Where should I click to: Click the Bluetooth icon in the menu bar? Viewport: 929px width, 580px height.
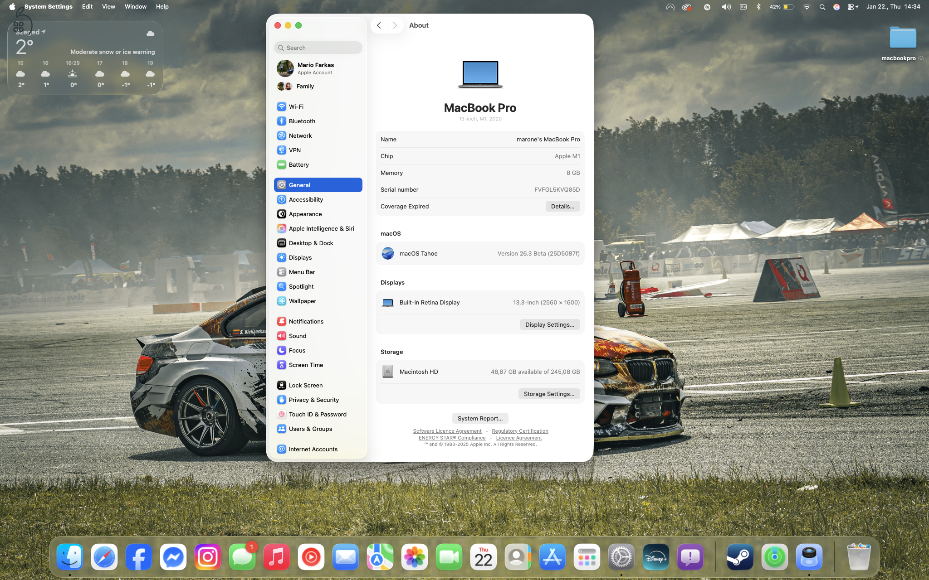[x=759, y=6]
